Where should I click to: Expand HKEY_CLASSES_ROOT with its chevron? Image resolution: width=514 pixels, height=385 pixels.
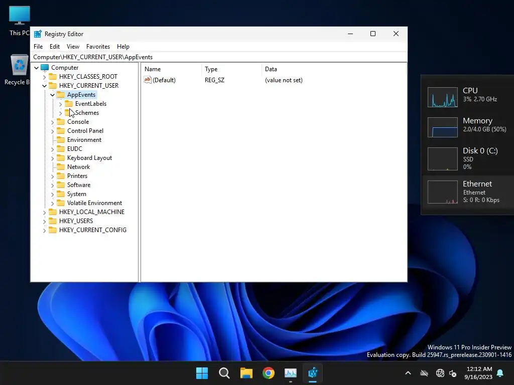[45, 77]
